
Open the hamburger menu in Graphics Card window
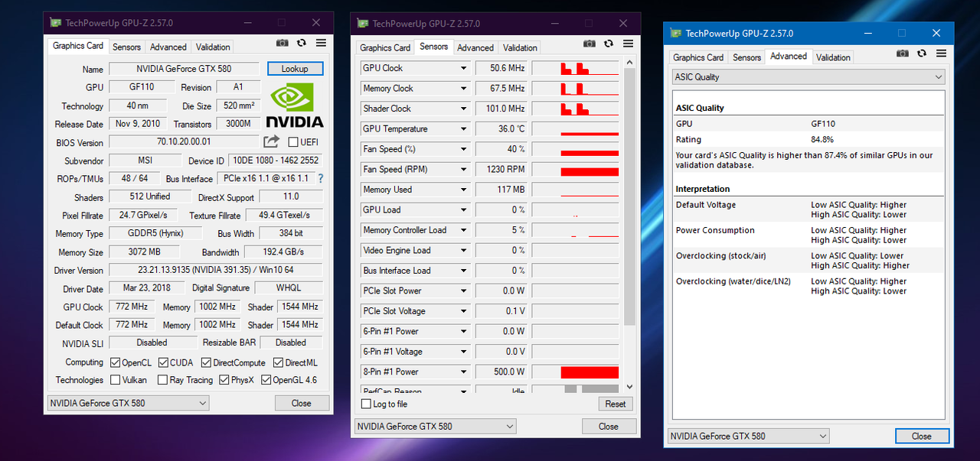321,44
